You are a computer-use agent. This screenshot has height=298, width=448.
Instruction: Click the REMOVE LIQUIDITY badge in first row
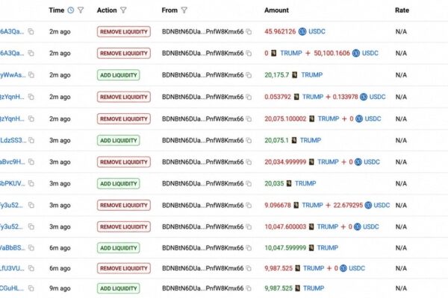(124, 31)
